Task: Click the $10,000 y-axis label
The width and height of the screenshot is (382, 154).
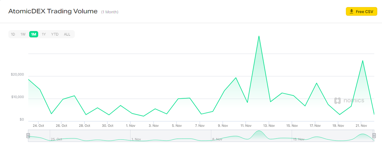Action: 17,97
